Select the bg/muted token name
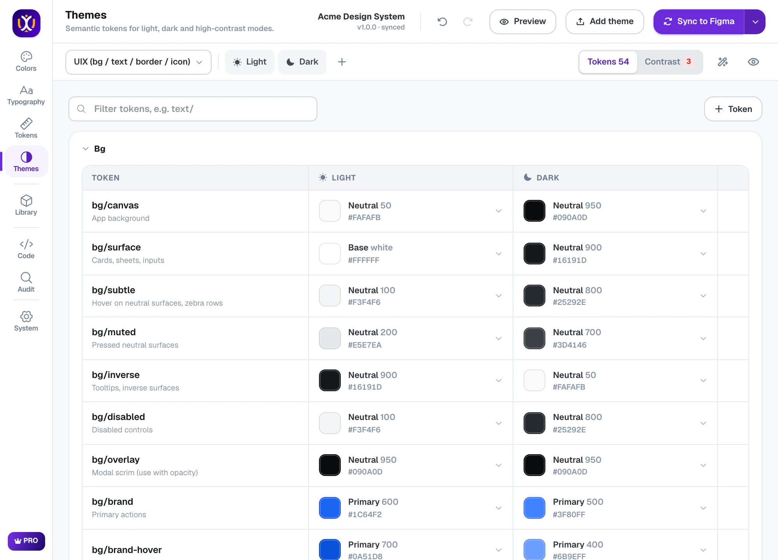 pos(114,332)
